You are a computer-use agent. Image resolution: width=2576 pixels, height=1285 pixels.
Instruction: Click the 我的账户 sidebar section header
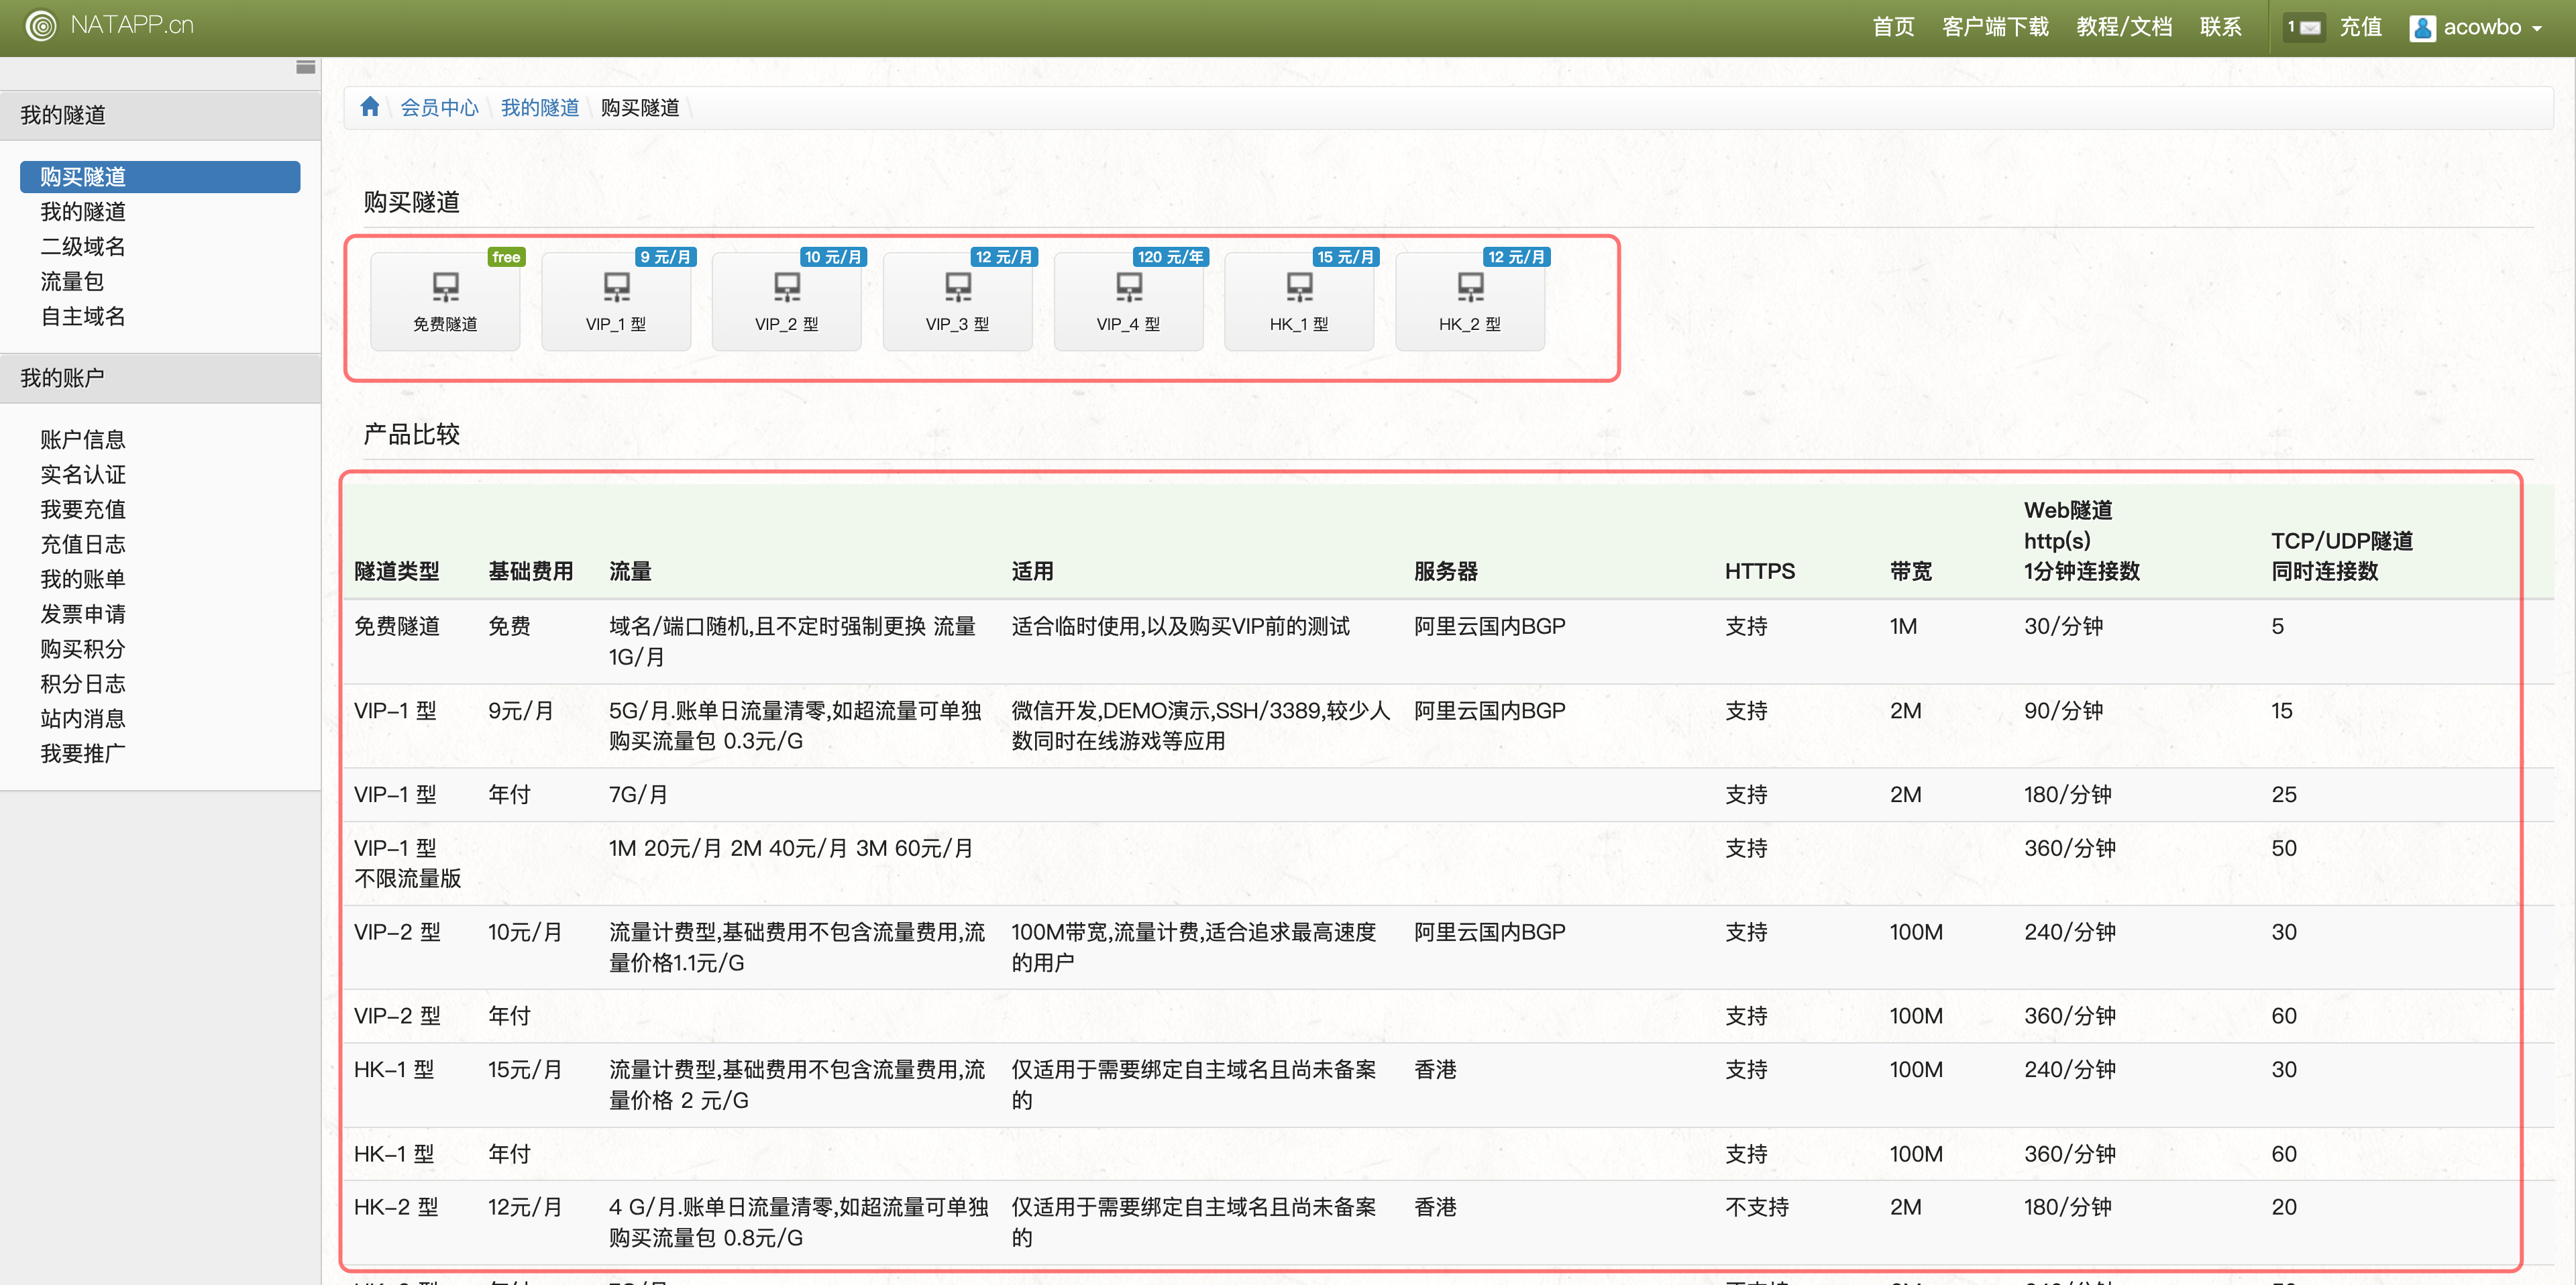click(160, 378)
